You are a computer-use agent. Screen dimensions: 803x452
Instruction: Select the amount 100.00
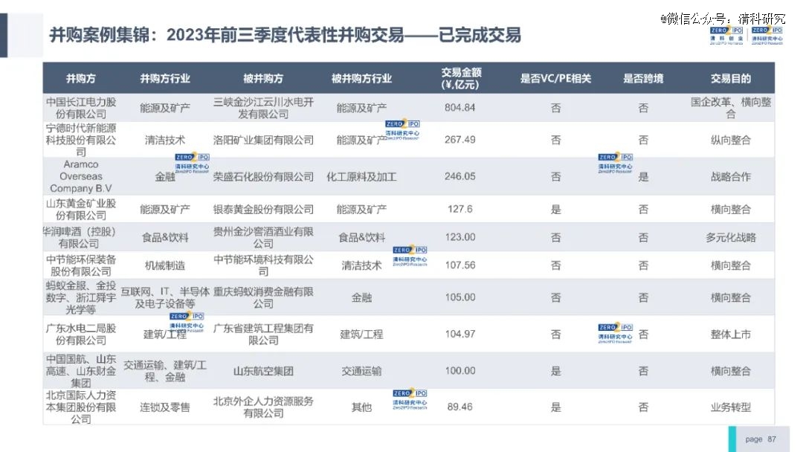pyautogui.click(x=460, y=371)
